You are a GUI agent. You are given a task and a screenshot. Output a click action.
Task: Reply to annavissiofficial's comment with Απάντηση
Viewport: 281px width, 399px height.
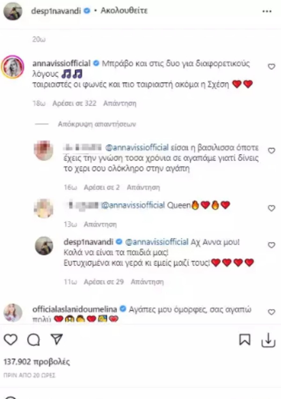click(x=120, y=103)
